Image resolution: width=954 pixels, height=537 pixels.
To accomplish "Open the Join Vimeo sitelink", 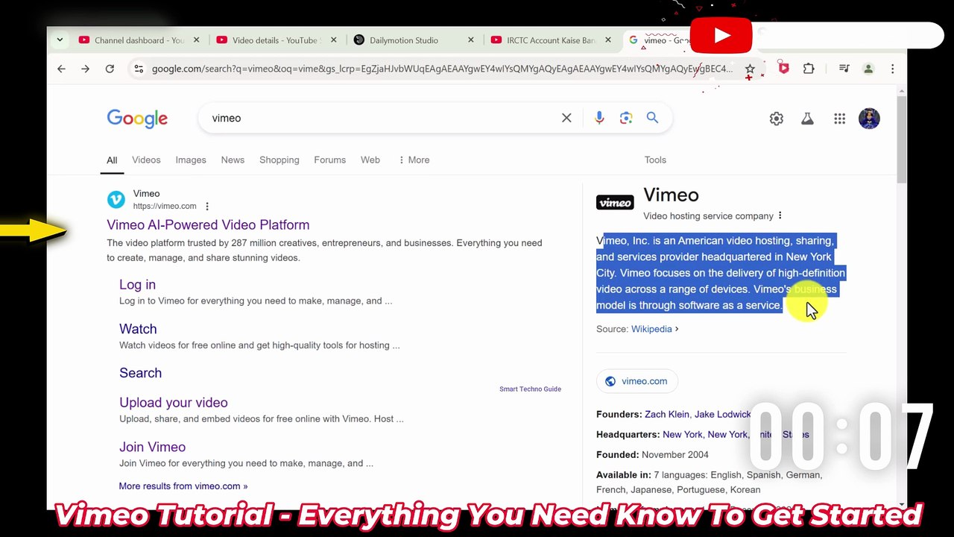I will [x=152, y=447].
